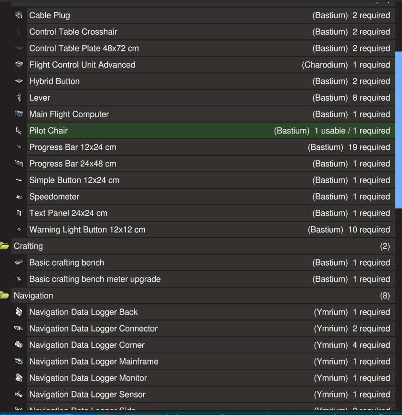Click the Speedometer item icon
This screenshot has height=415, width=402.
click(19, 197)
